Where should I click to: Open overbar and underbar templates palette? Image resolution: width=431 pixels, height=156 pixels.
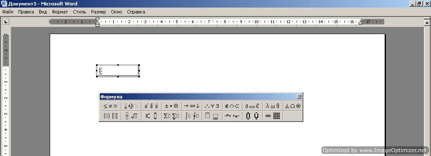point(212,116)
